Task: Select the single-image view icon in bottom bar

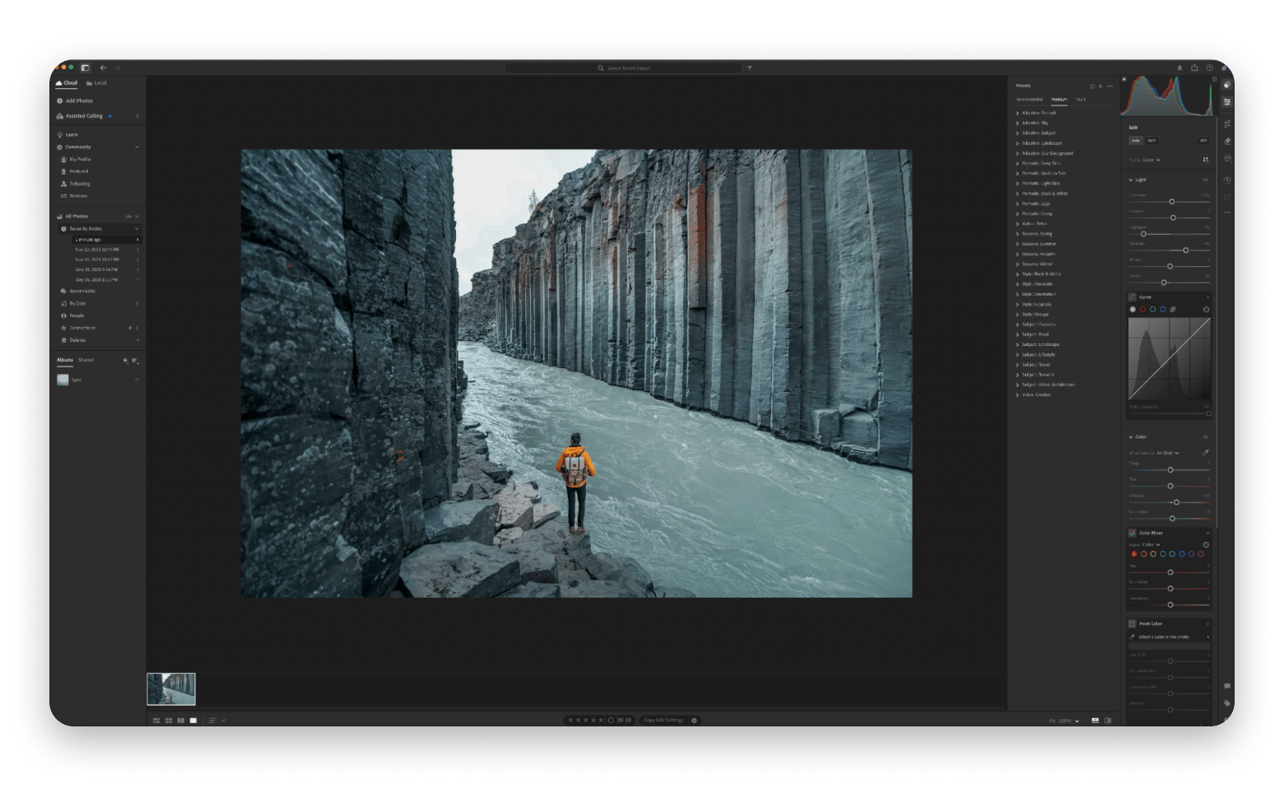Action: (x=193, y=720)
